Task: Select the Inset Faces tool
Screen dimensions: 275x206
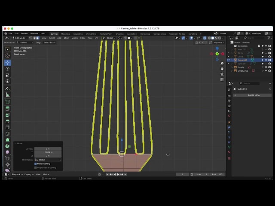Action: [7, 115]
